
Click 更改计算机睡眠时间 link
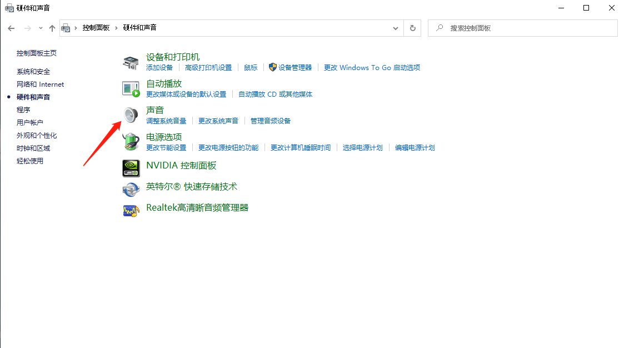coord(301,148)
